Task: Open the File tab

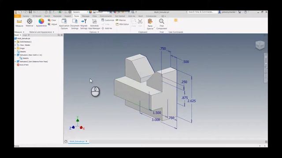Action: 17,16
